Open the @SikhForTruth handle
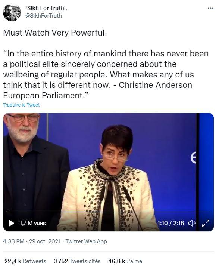Screen dimensions: 219x271 coord(44,16)
